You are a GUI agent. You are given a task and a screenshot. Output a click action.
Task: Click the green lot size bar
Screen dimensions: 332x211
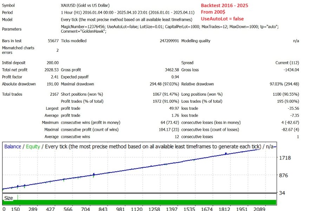pyautogui.click(x=139, y=202)
